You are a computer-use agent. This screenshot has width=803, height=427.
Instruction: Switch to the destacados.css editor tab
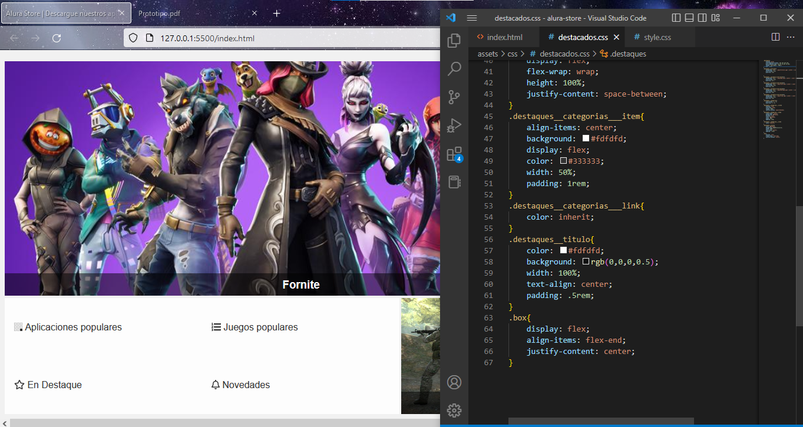583,37
